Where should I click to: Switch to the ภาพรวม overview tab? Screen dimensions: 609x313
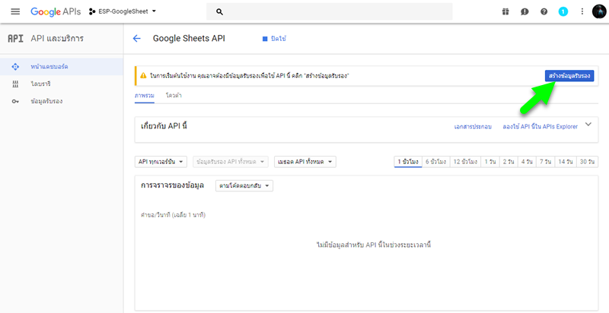145,95
